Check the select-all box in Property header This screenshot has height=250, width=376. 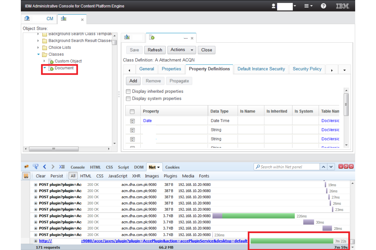tap(132, 111)
